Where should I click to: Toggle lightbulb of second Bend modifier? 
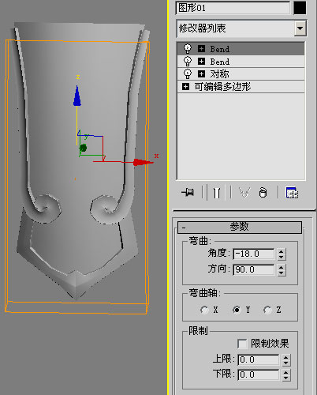[188, 62]
